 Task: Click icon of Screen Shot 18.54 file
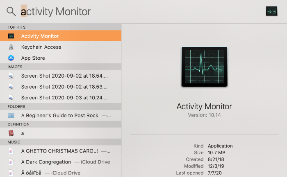tap(11, 76)
